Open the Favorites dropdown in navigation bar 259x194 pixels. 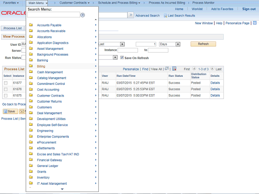(x=11, y=3)
